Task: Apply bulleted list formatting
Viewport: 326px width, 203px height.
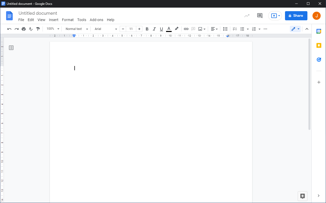Action: click(242, 29)
